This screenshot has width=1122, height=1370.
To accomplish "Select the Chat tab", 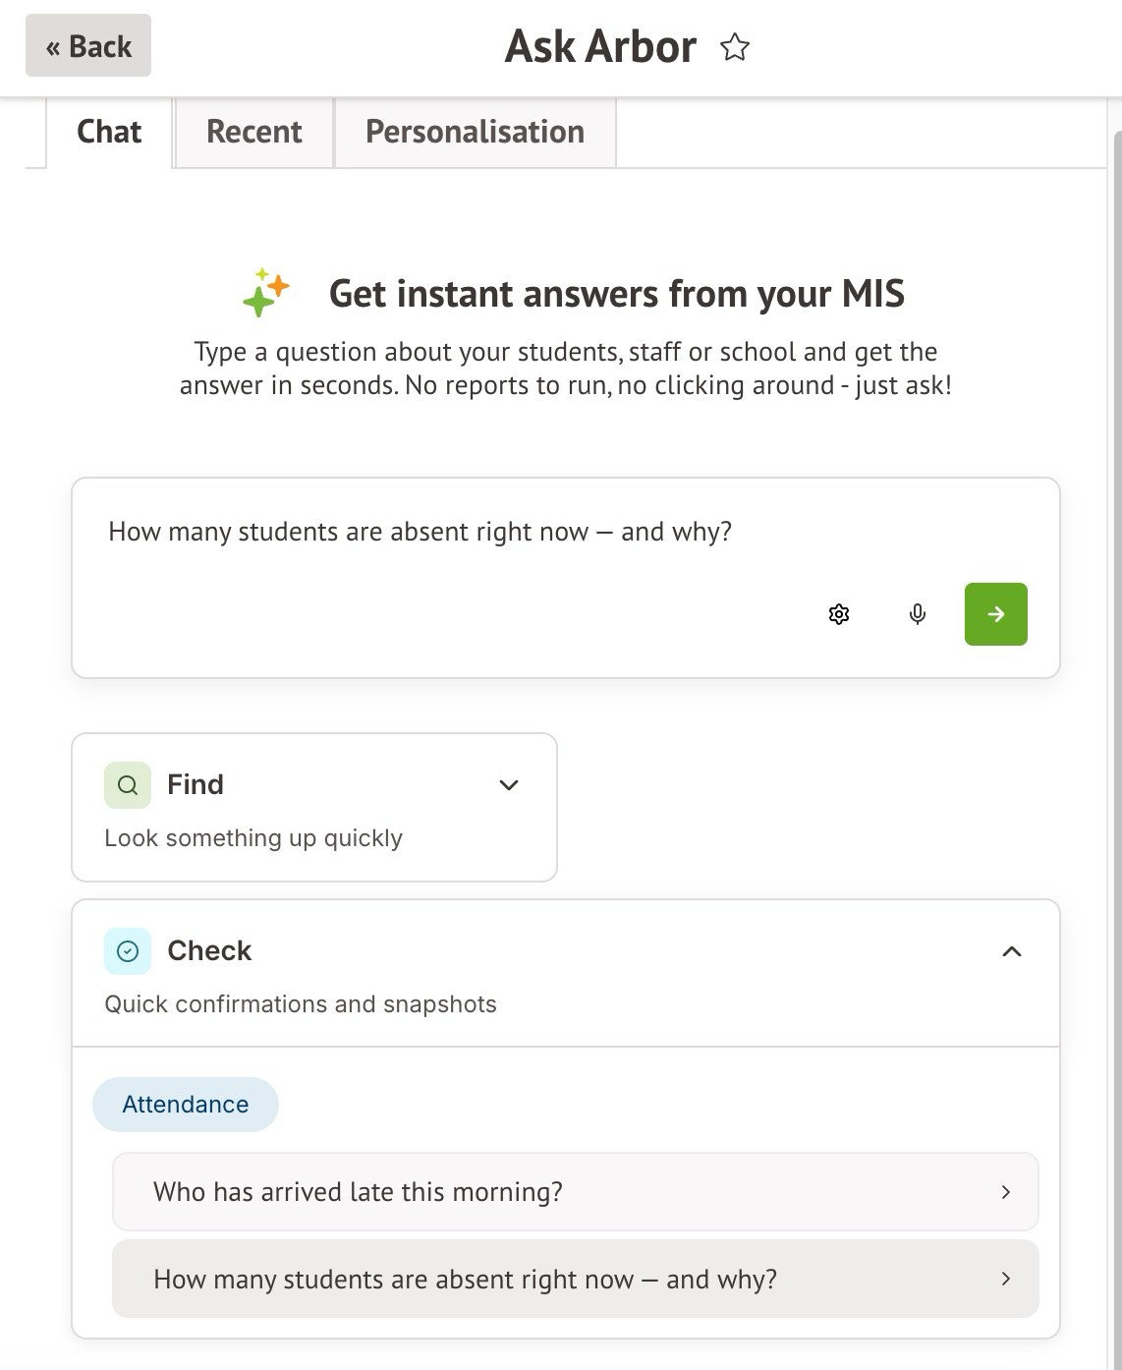I will click(x=109, y=132).
